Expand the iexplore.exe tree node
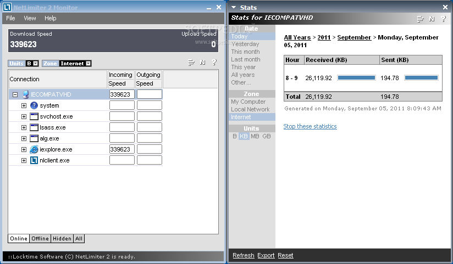Screen dimensions: 453x264 [x=24, y=149]
